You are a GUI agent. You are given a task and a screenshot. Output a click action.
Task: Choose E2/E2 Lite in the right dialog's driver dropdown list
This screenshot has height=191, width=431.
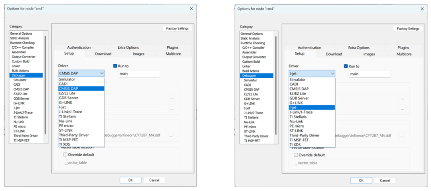click(312, 93)
